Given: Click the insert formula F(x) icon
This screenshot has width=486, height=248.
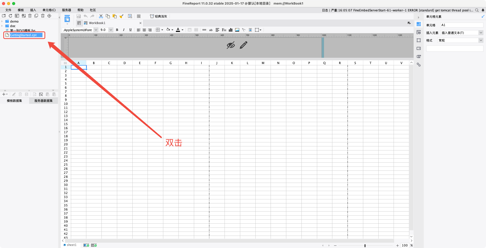Looking at the screenshot, I should point(224,30).
